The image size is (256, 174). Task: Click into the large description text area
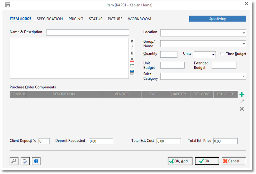coord(69,58)
